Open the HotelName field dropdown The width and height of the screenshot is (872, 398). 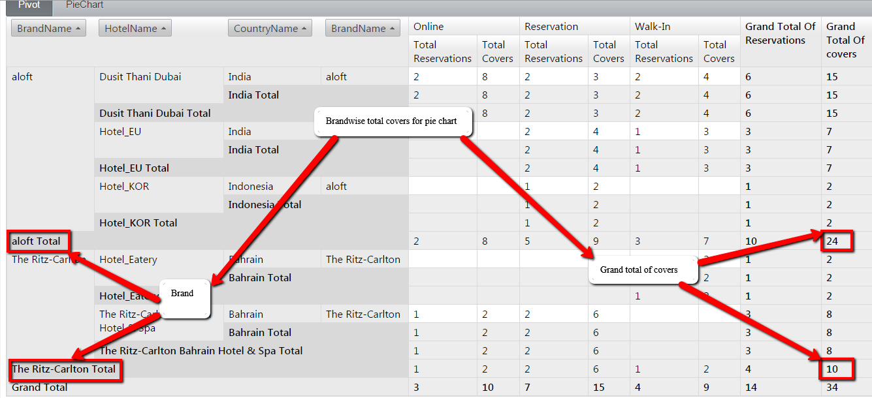[135, 29]
